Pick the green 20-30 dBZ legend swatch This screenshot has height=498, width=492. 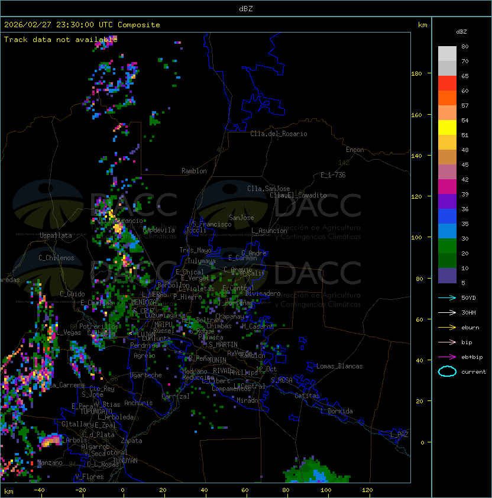(447, 245)
